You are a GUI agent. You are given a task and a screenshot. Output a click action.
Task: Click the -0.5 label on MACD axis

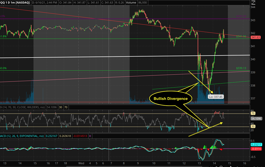tap(252, 157)
